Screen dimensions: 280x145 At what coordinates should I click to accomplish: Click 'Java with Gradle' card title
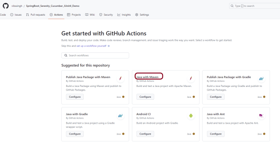click(77, 114)
